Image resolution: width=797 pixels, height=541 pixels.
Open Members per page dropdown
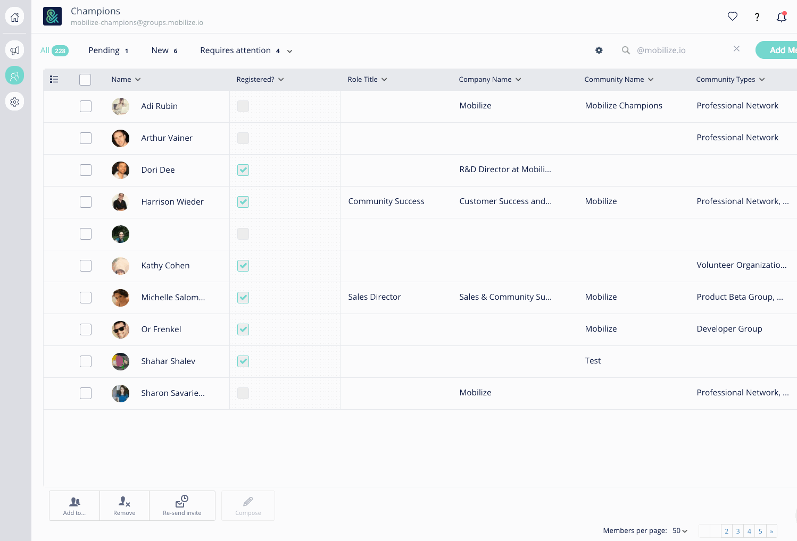(x=680, y=530)
